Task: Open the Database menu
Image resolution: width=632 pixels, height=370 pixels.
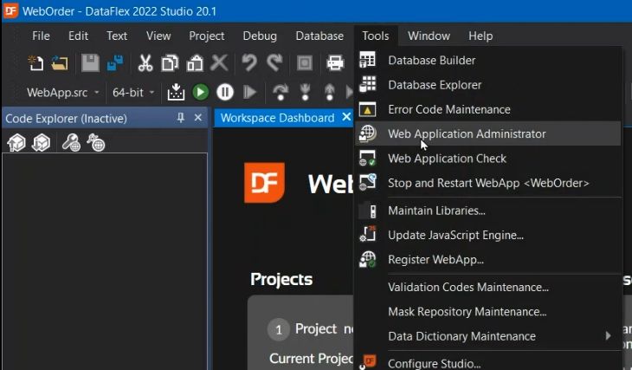Action: coord(319,36)
